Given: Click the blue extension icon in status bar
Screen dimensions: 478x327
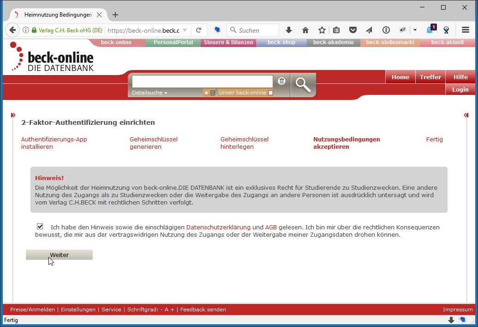Looking at the screenshot, I should [463, 320].
